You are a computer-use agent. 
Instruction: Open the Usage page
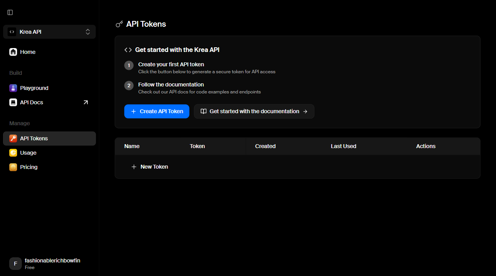(50, 153)
